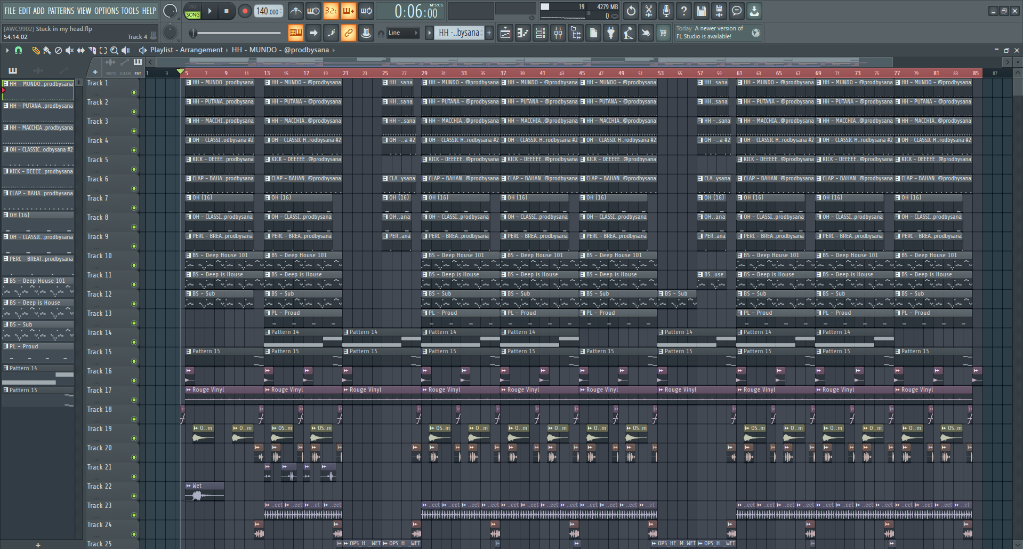Open the VIEW menu
This screenshot has height=549, width=1023.
tap(84, 11)
